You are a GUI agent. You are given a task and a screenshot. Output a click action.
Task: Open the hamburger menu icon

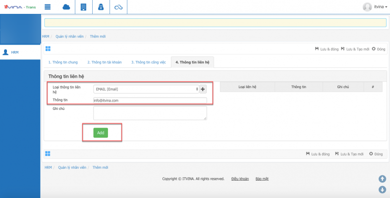click(x=48, y=7)
